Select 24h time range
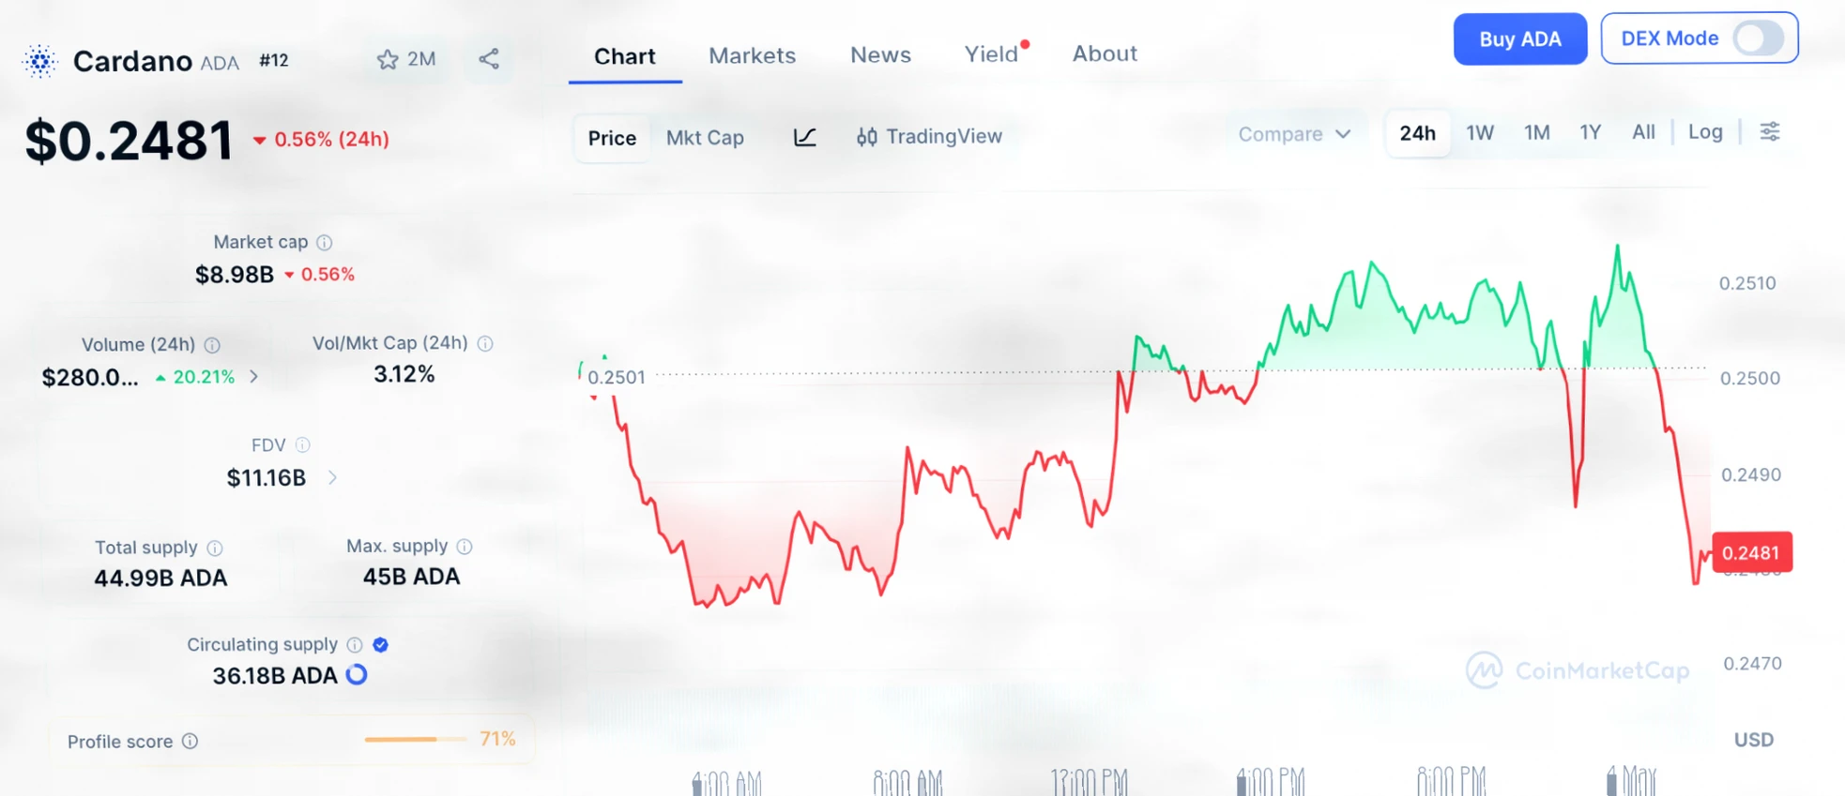The image size is (1845, 796). pos(1417,133)
